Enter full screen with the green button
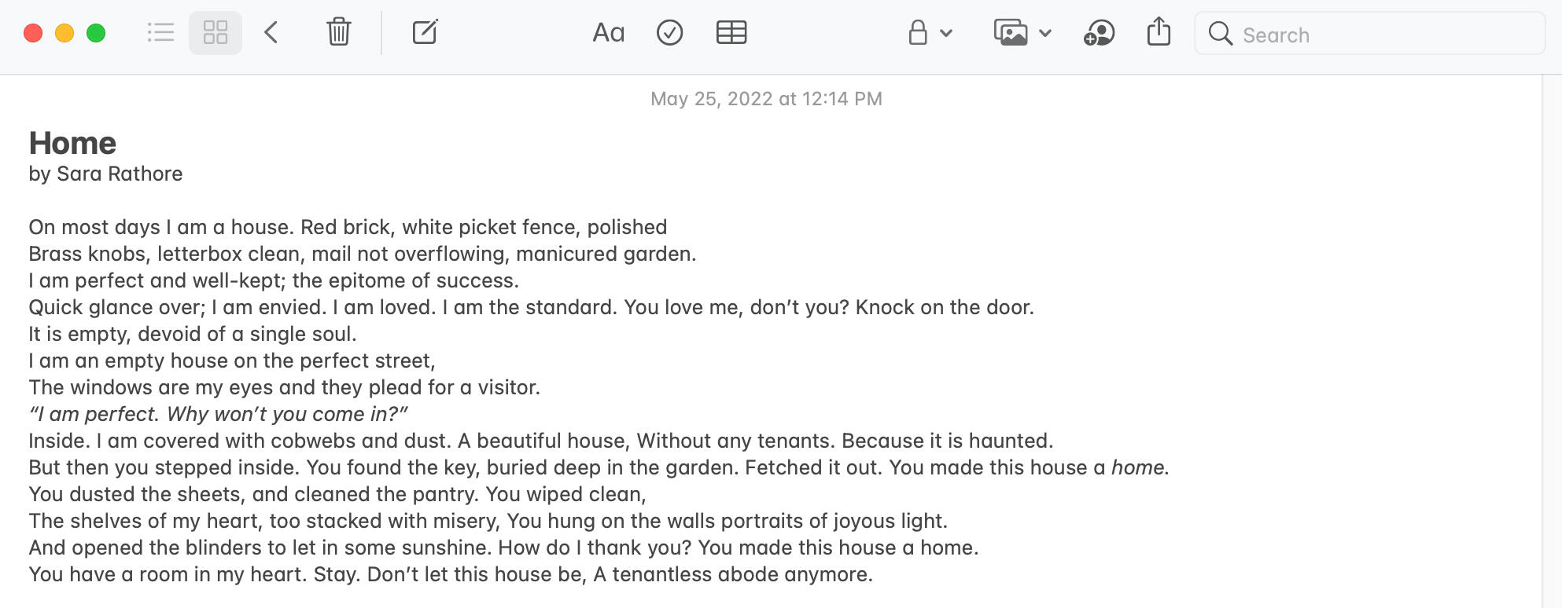Screen dimensions: 1562x608 (x=96, y=33)
